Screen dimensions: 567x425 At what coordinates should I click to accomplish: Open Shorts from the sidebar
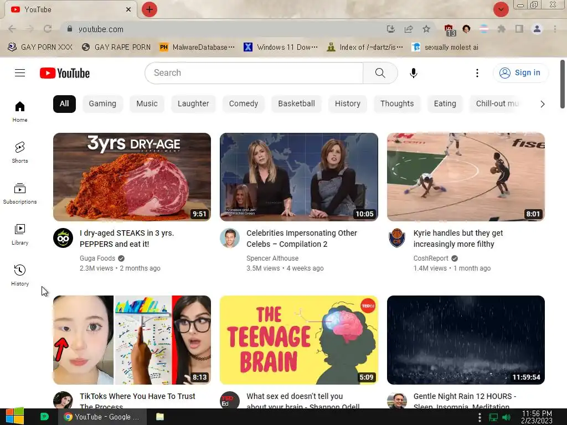pyautogui.click(x=20, y=153)
